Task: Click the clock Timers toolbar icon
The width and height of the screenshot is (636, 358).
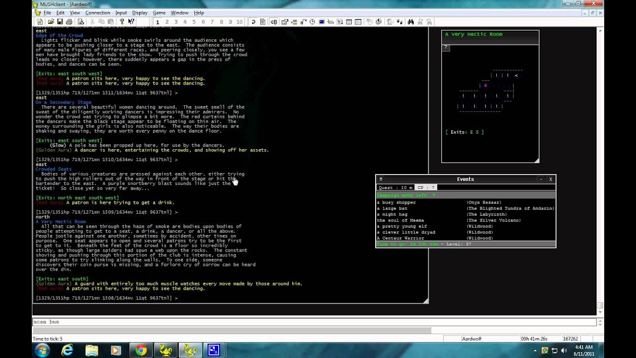Action: point(312,22)
